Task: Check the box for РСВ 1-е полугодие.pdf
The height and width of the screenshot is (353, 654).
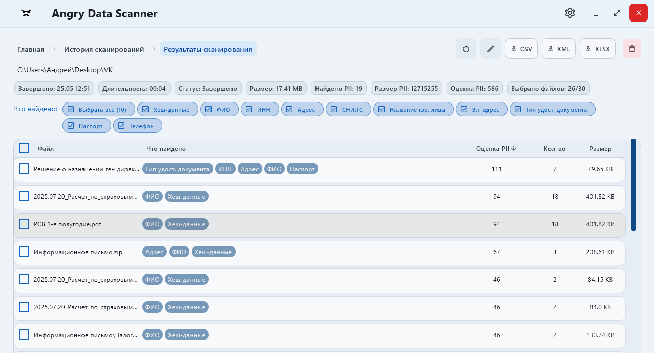Action: (x=24, y=224)
